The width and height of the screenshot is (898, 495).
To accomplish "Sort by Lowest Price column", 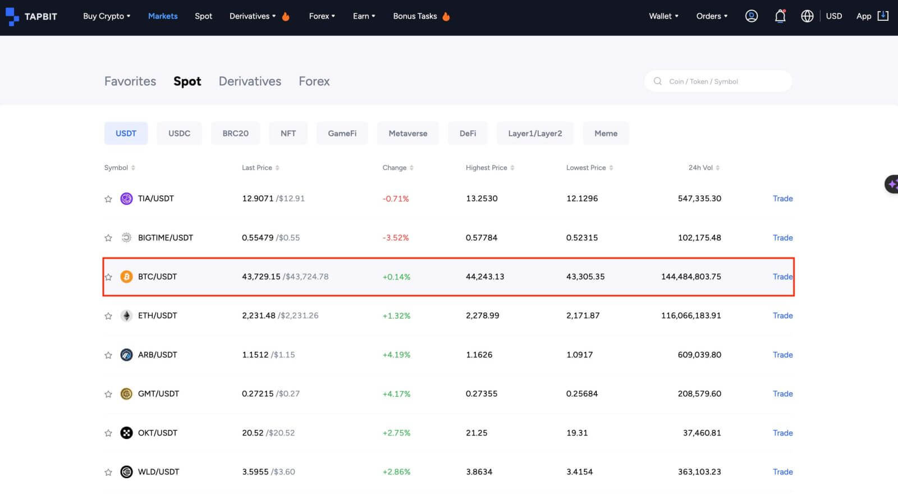I will [x=590, y=168].
